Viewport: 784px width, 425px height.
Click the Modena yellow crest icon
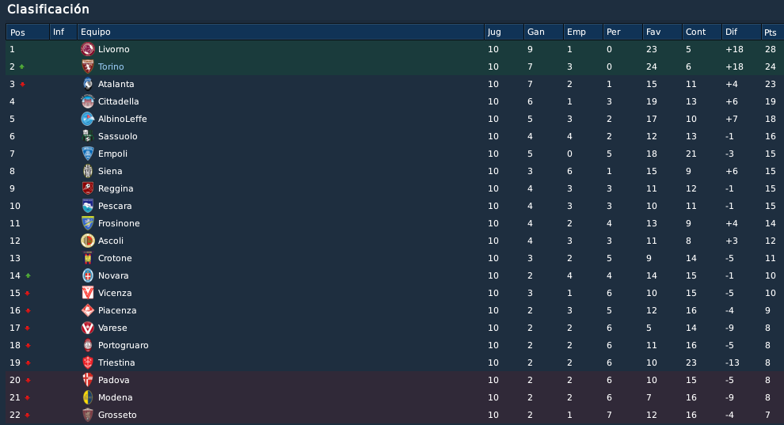coord(87,397)
